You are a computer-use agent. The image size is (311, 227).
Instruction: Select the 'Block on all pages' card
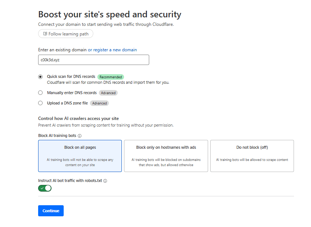pyautogui.click(x=80, y=156)
